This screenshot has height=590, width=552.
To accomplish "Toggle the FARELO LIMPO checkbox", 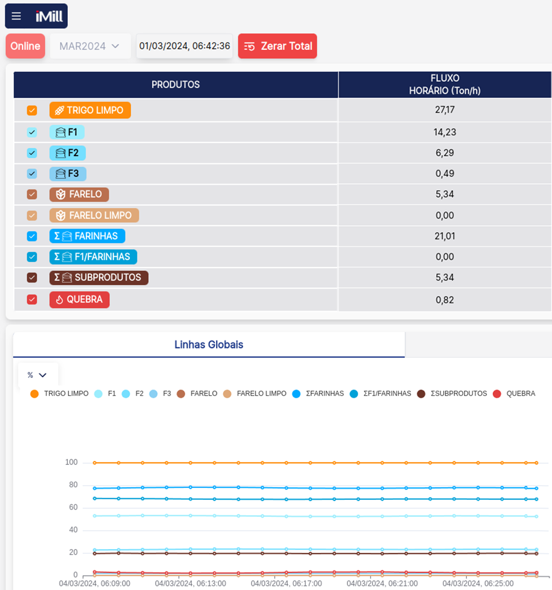I will (x=32, y=216).
